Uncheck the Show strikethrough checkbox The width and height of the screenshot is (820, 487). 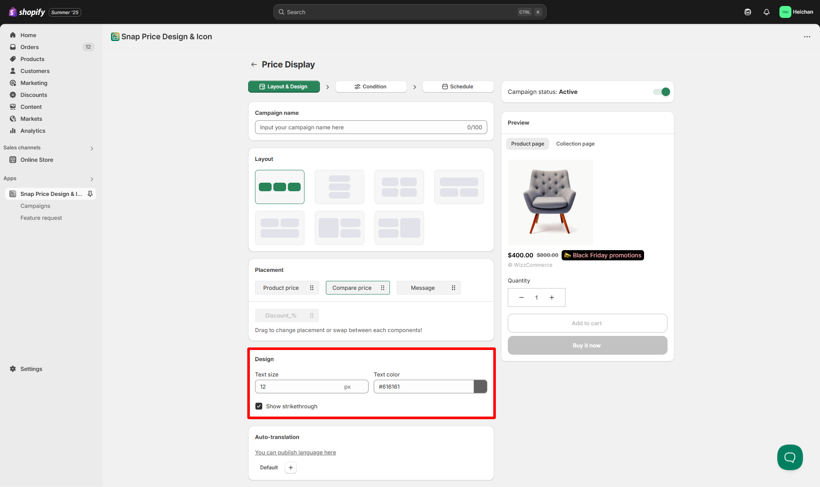(259, 406)
